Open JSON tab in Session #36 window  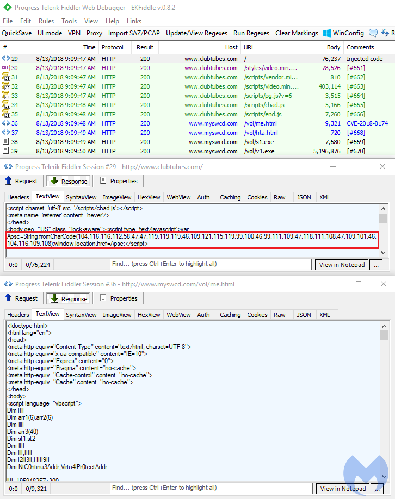[x=304, y=315]
